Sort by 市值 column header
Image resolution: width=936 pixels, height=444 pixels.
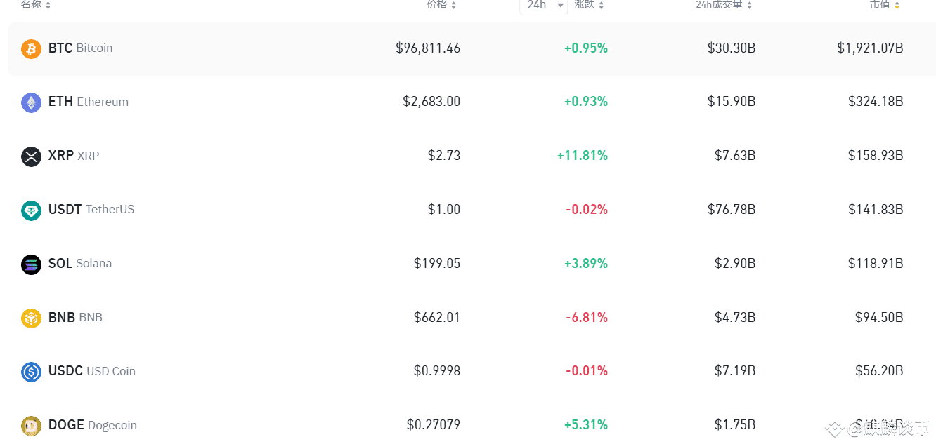[885, 5]
